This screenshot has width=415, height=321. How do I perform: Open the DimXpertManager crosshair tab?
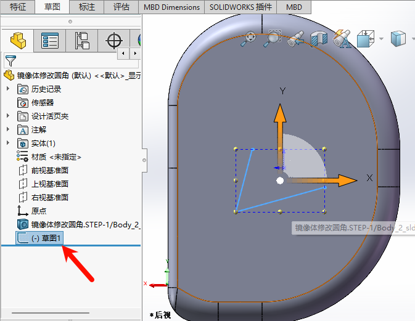[x=114, y=41]
